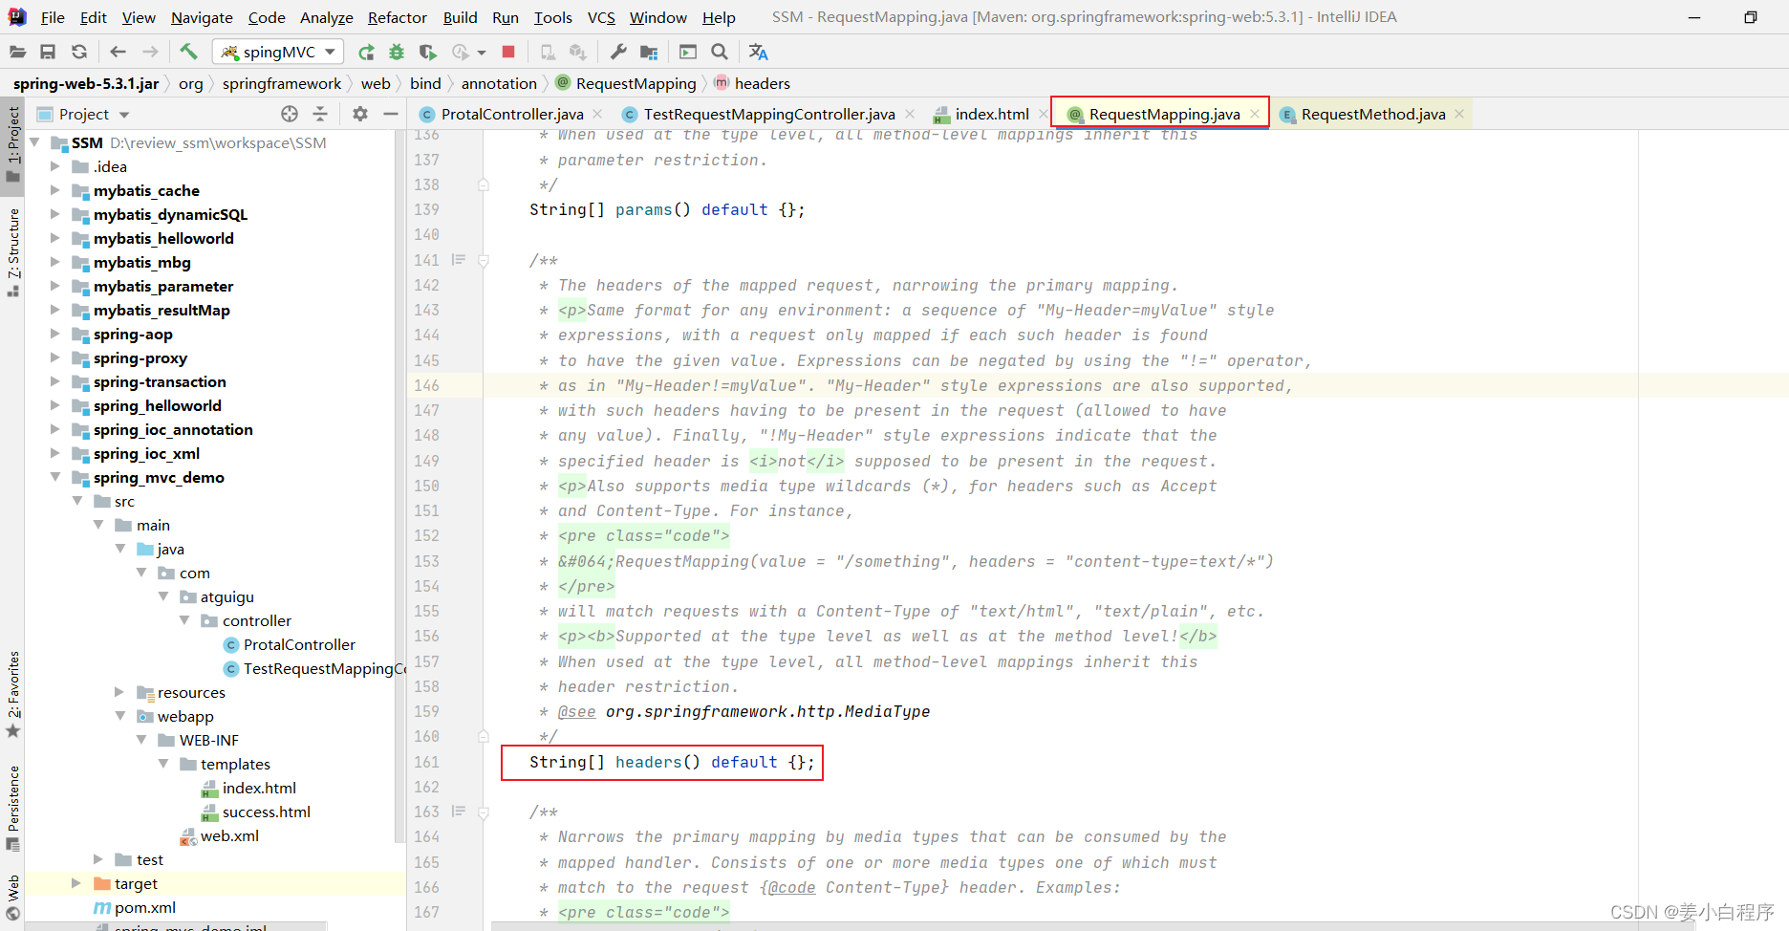Open the spingMVC run configuration dropdown

coord(277,52)
